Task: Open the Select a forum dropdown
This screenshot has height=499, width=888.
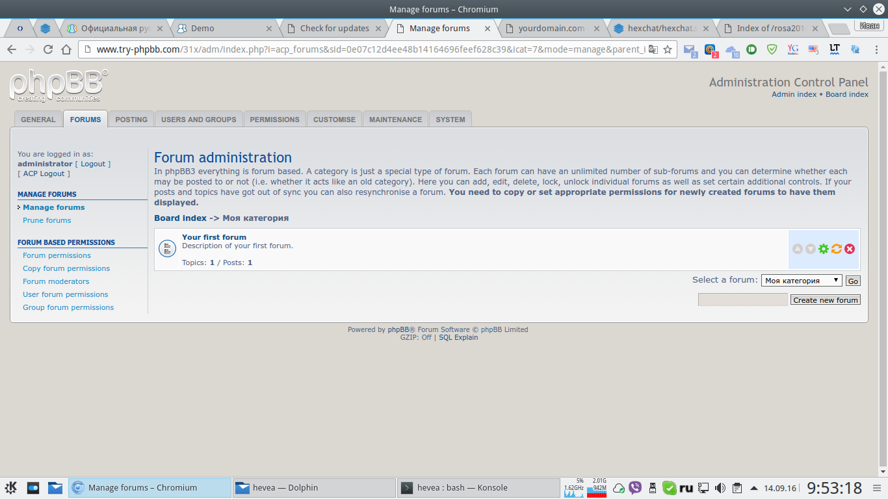Action: tap(802, 281)
